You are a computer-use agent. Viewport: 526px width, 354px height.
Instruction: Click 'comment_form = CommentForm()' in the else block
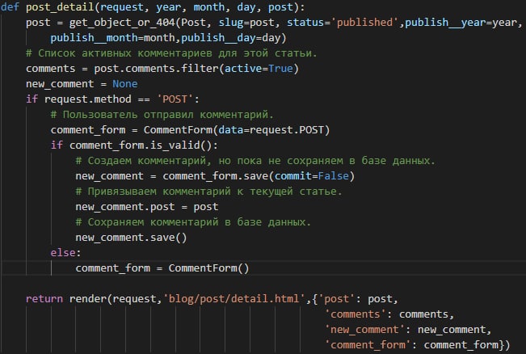click(x=162, y=268)
